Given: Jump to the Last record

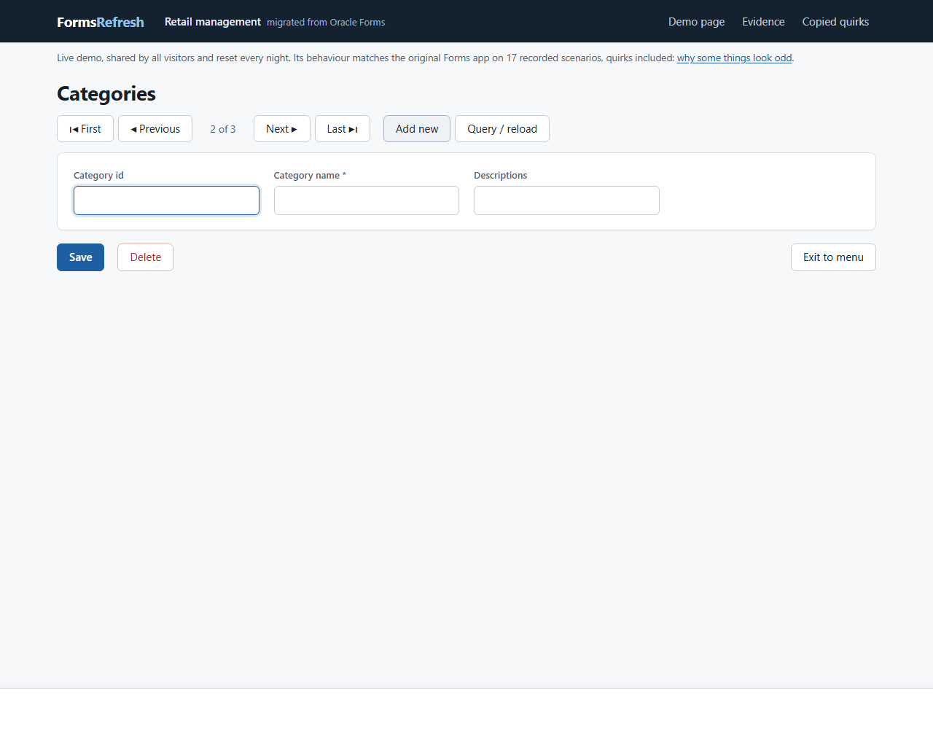Looking at the screenshot, I should coord(343,129).
